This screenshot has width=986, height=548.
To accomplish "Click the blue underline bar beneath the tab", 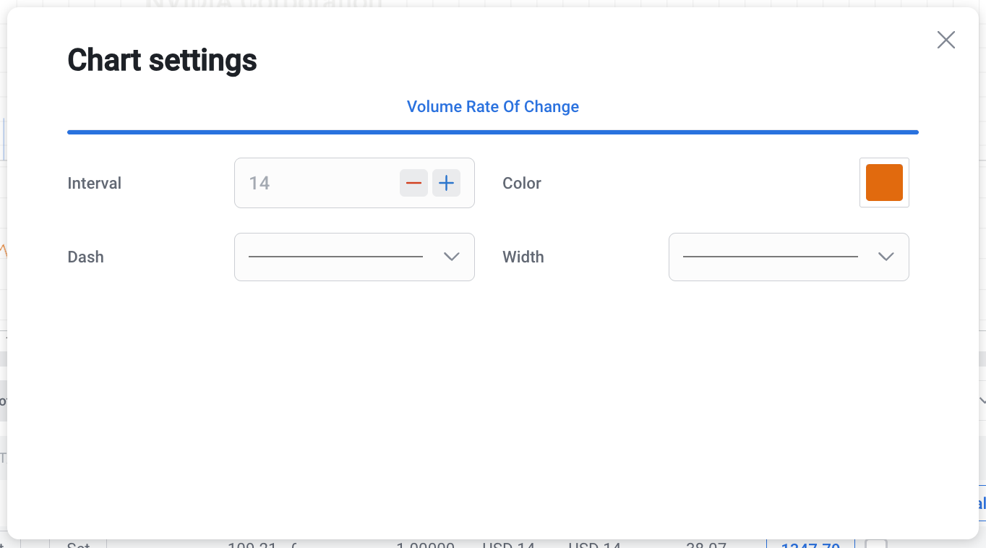I will point(492,132).
